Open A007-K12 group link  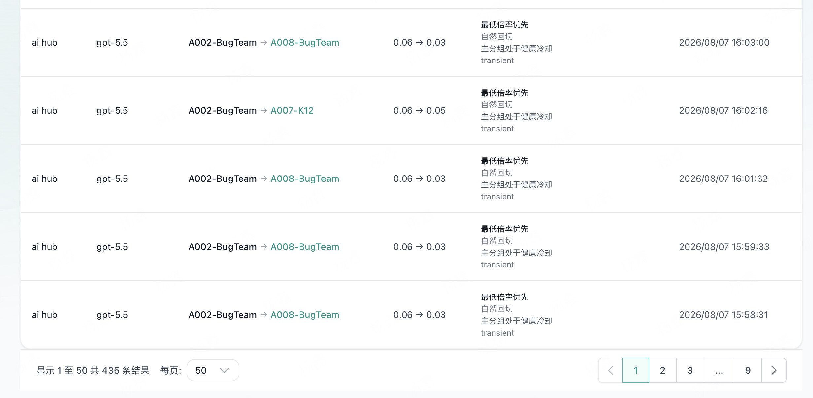292,110
